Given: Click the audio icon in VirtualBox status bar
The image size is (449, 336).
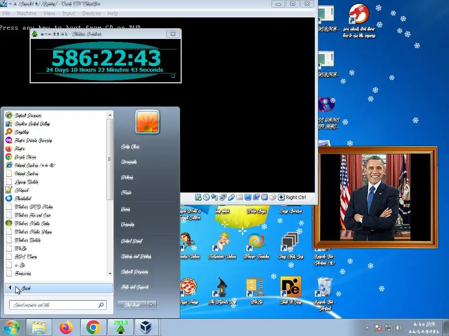Looking at the screenshot, I should tap(215, 197).
